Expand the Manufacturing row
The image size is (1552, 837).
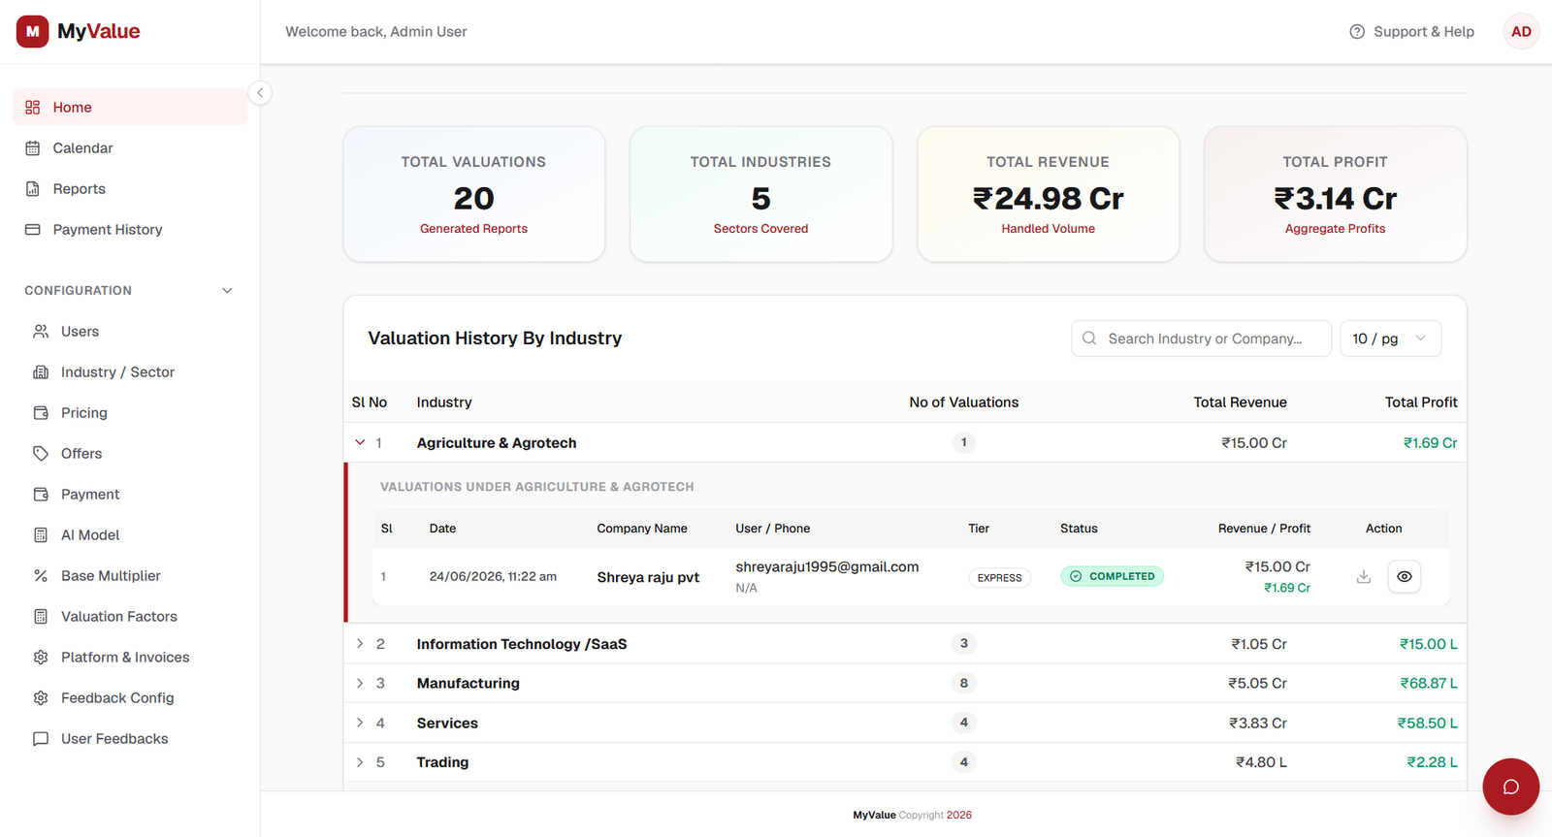360,683
